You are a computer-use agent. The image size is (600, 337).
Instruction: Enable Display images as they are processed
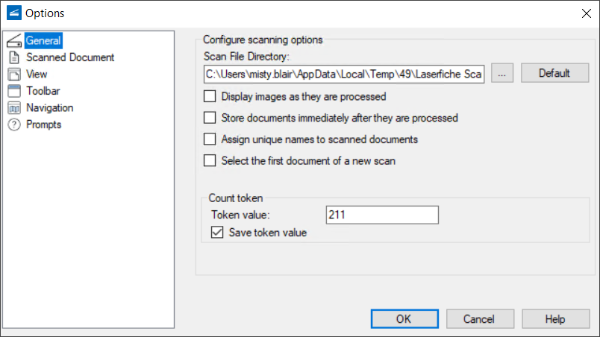pyautogui.click(x=210, y=96)
